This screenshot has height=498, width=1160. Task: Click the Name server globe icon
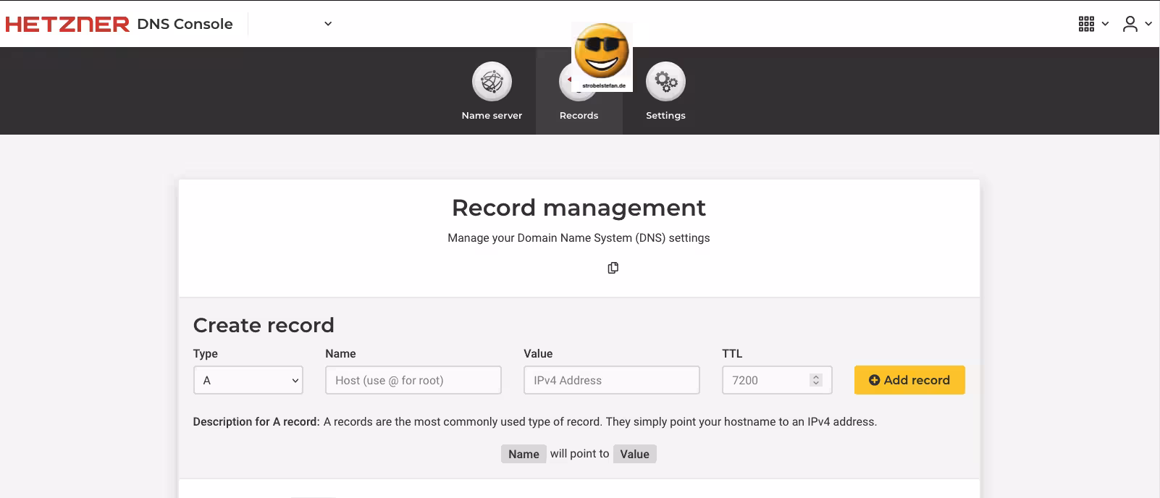point(492,82)
